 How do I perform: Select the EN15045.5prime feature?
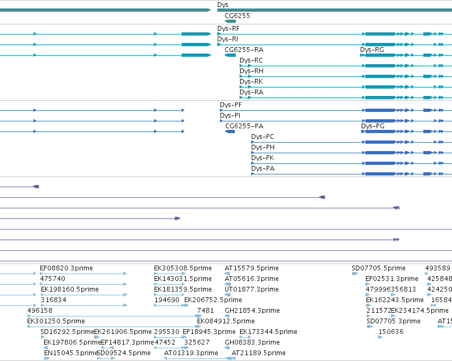coord(71,354)
